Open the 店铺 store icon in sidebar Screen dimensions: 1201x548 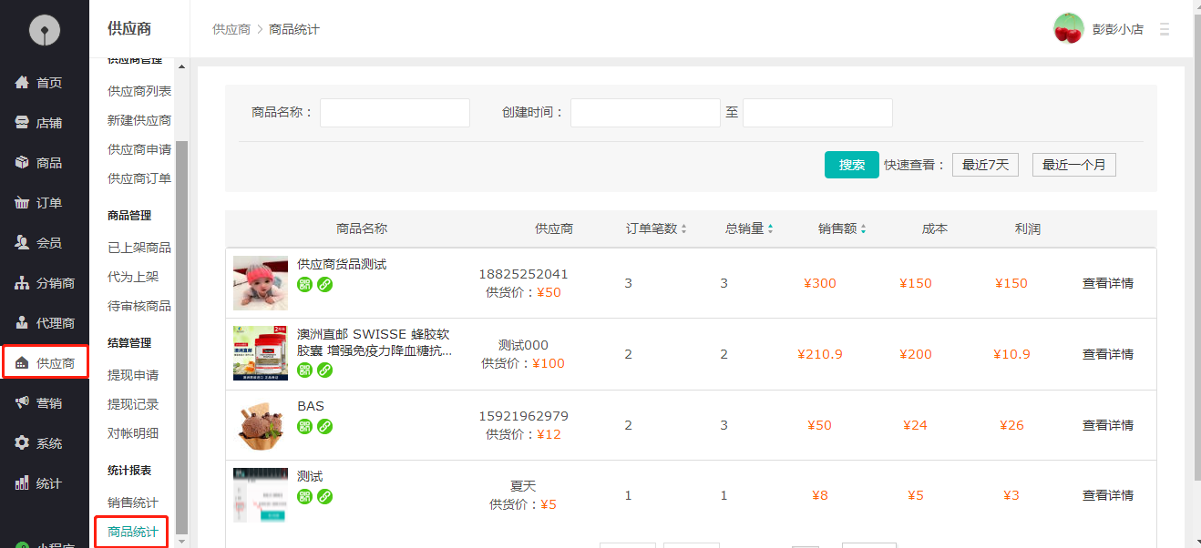[23, 123]
